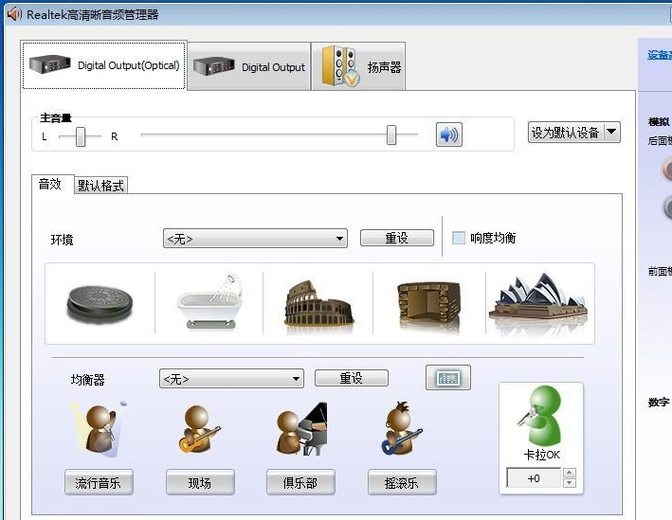Open the 均衡器 equalizer preset dropdown
672x520 pixels.
(x=296, y=379)
